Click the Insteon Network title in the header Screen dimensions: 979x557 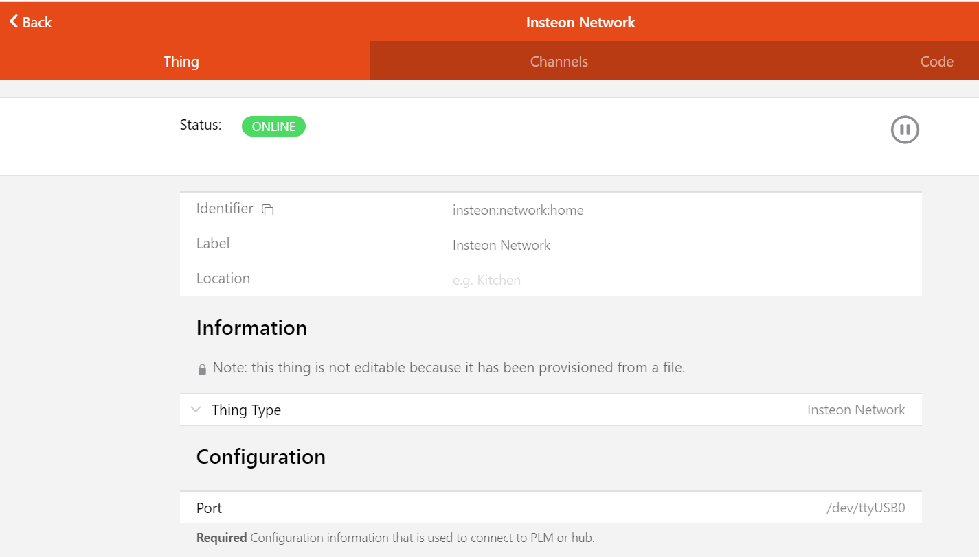580,21
